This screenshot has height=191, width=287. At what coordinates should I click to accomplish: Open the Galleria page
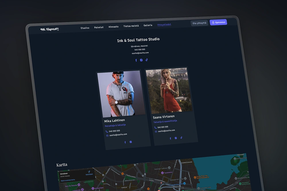[x=148, y=25]
